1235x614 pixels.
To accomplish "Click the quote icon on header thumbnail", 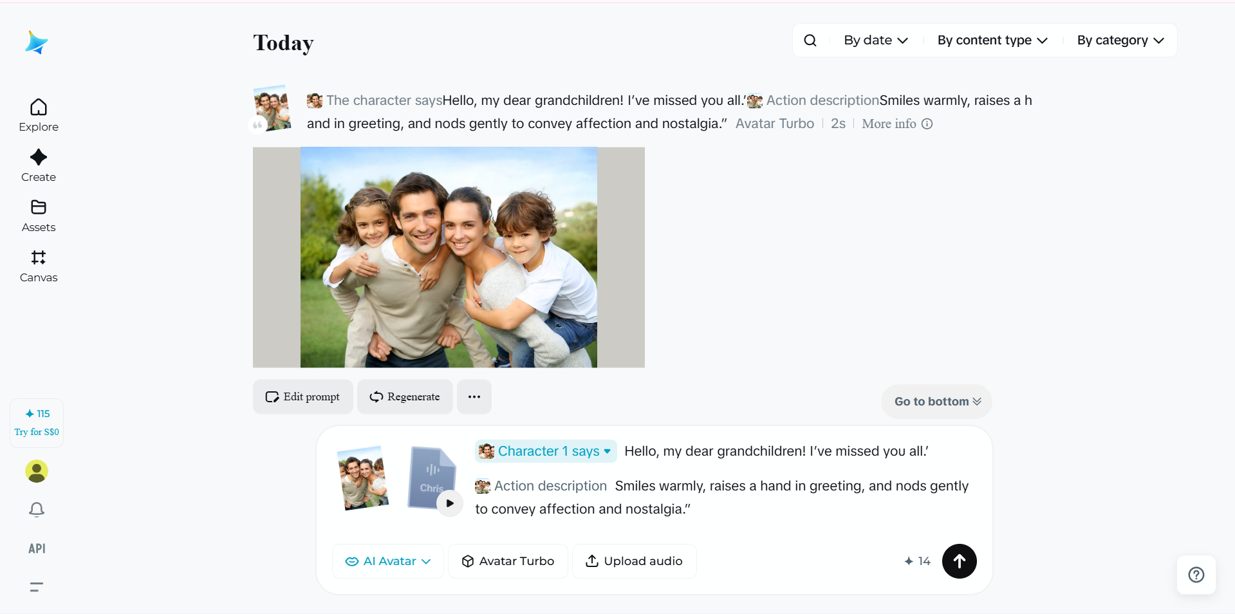I will [x=257, y=125].
